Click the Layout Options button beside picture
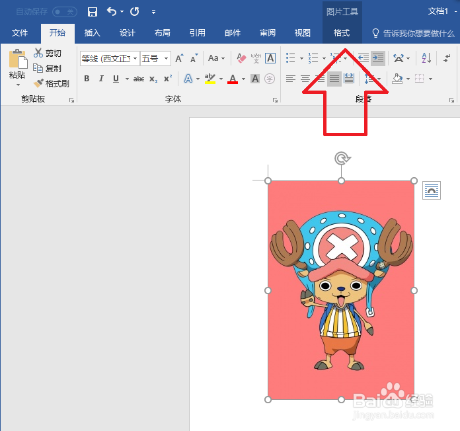Viewport: 460px width, 431px height. [x=432, y=190]
